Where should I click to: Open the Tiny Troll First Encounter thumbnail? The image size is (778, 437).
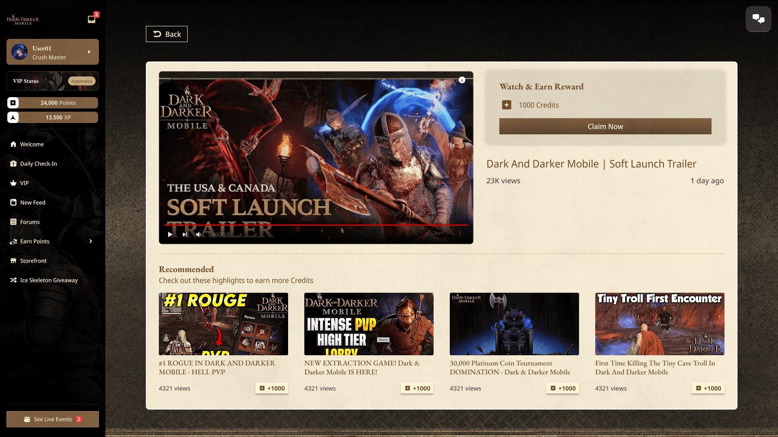(660, 324)
